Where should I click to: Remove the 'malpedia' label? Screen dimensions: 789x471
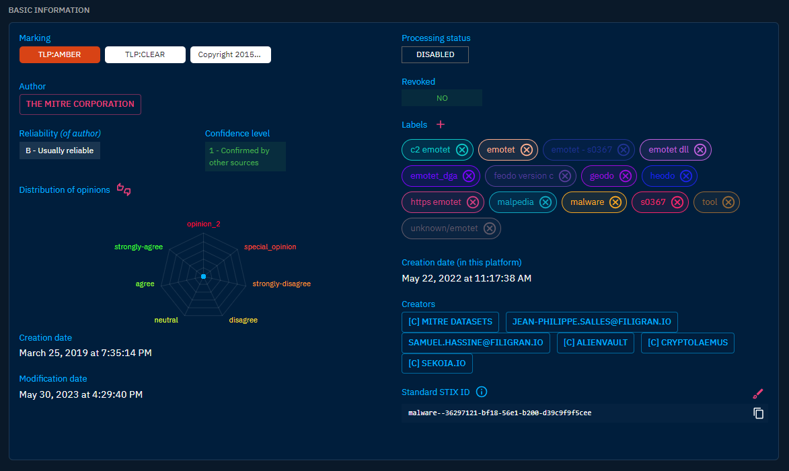click(546, 202)
